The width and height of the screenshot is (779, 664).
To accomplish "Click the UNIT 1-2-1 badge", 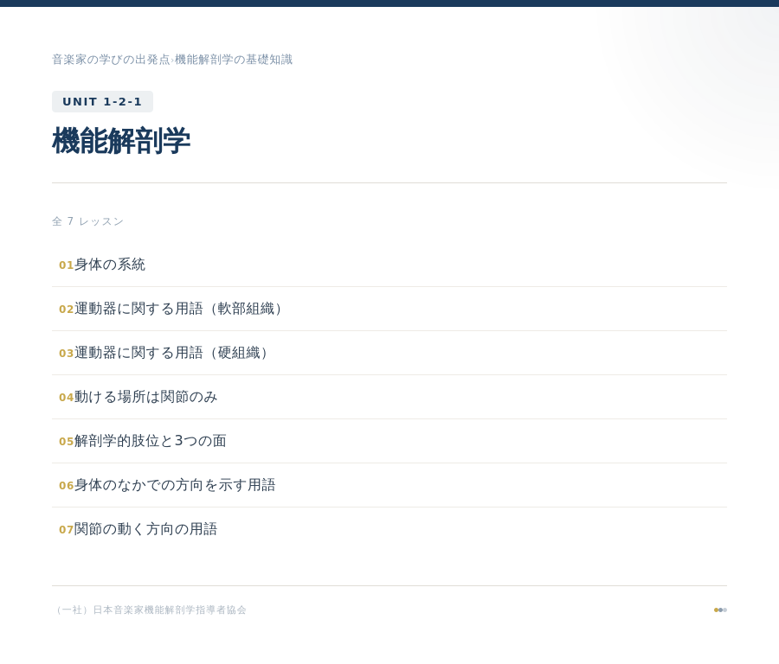I will coord(102,101).
